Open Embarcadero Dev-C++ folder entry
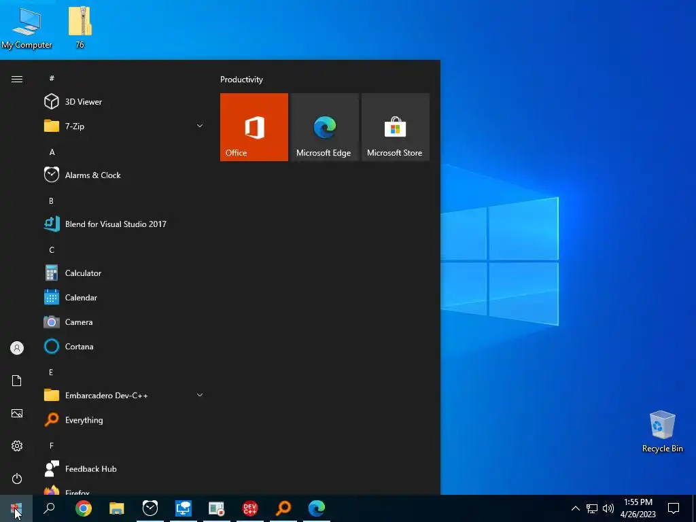 coord(124,395)
